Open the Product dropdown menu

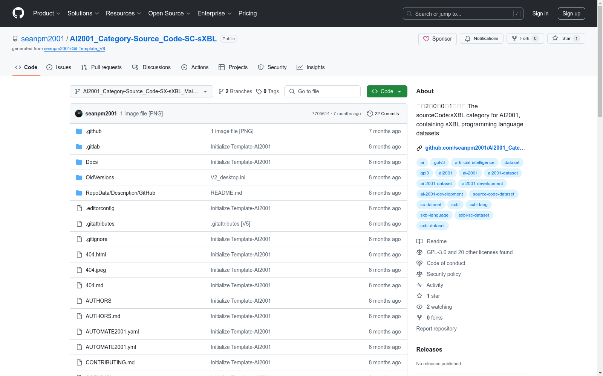pyautogui.click(x=47, y=13)
